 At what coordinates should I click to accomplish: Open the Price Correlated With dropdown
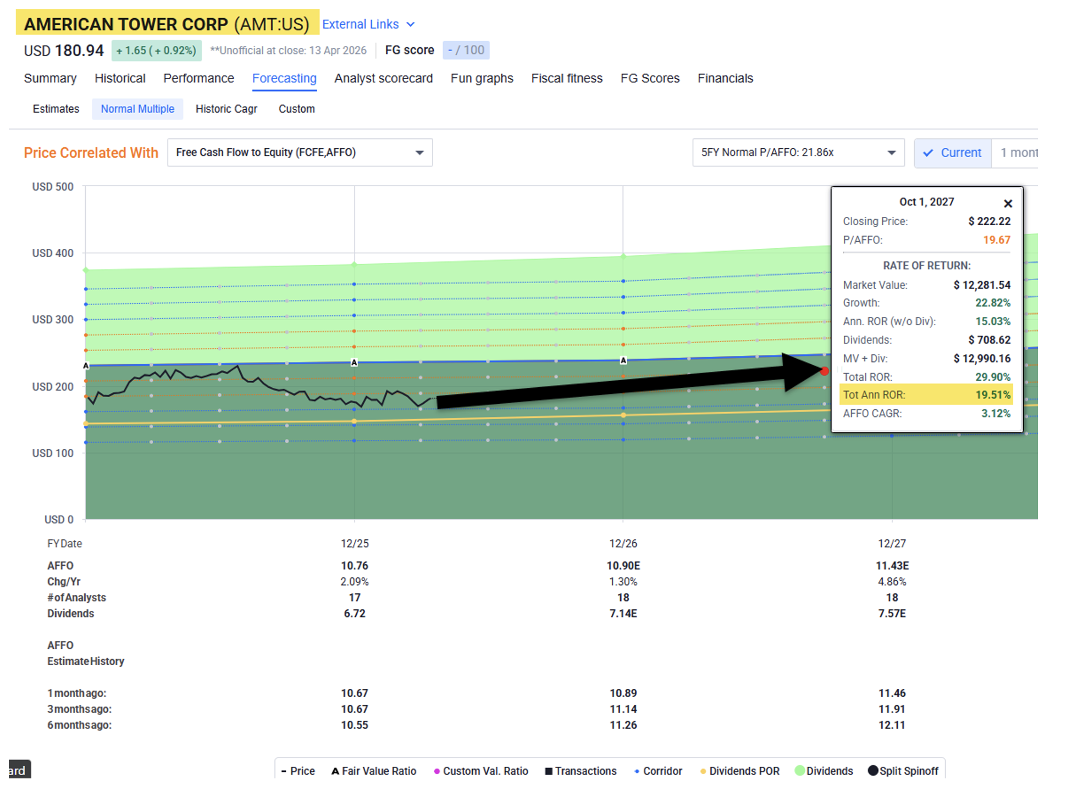pyautogui.click(x=300, y=153)
